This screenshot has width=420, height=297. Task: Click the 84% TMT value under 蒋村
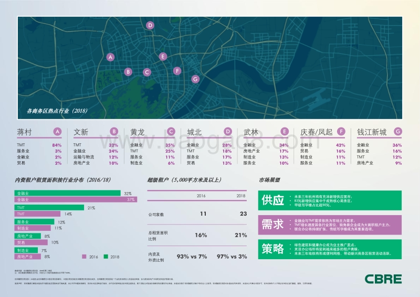coord(57,145)
